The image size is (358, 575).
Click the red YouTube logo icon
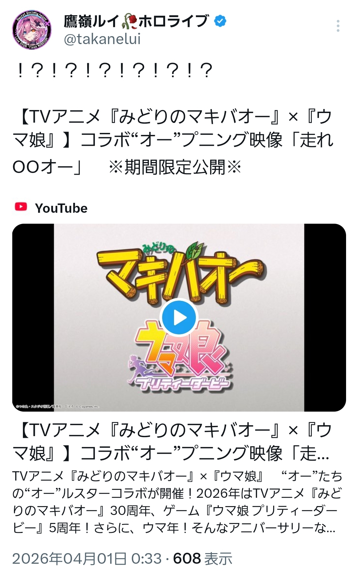tap(21, 207)
